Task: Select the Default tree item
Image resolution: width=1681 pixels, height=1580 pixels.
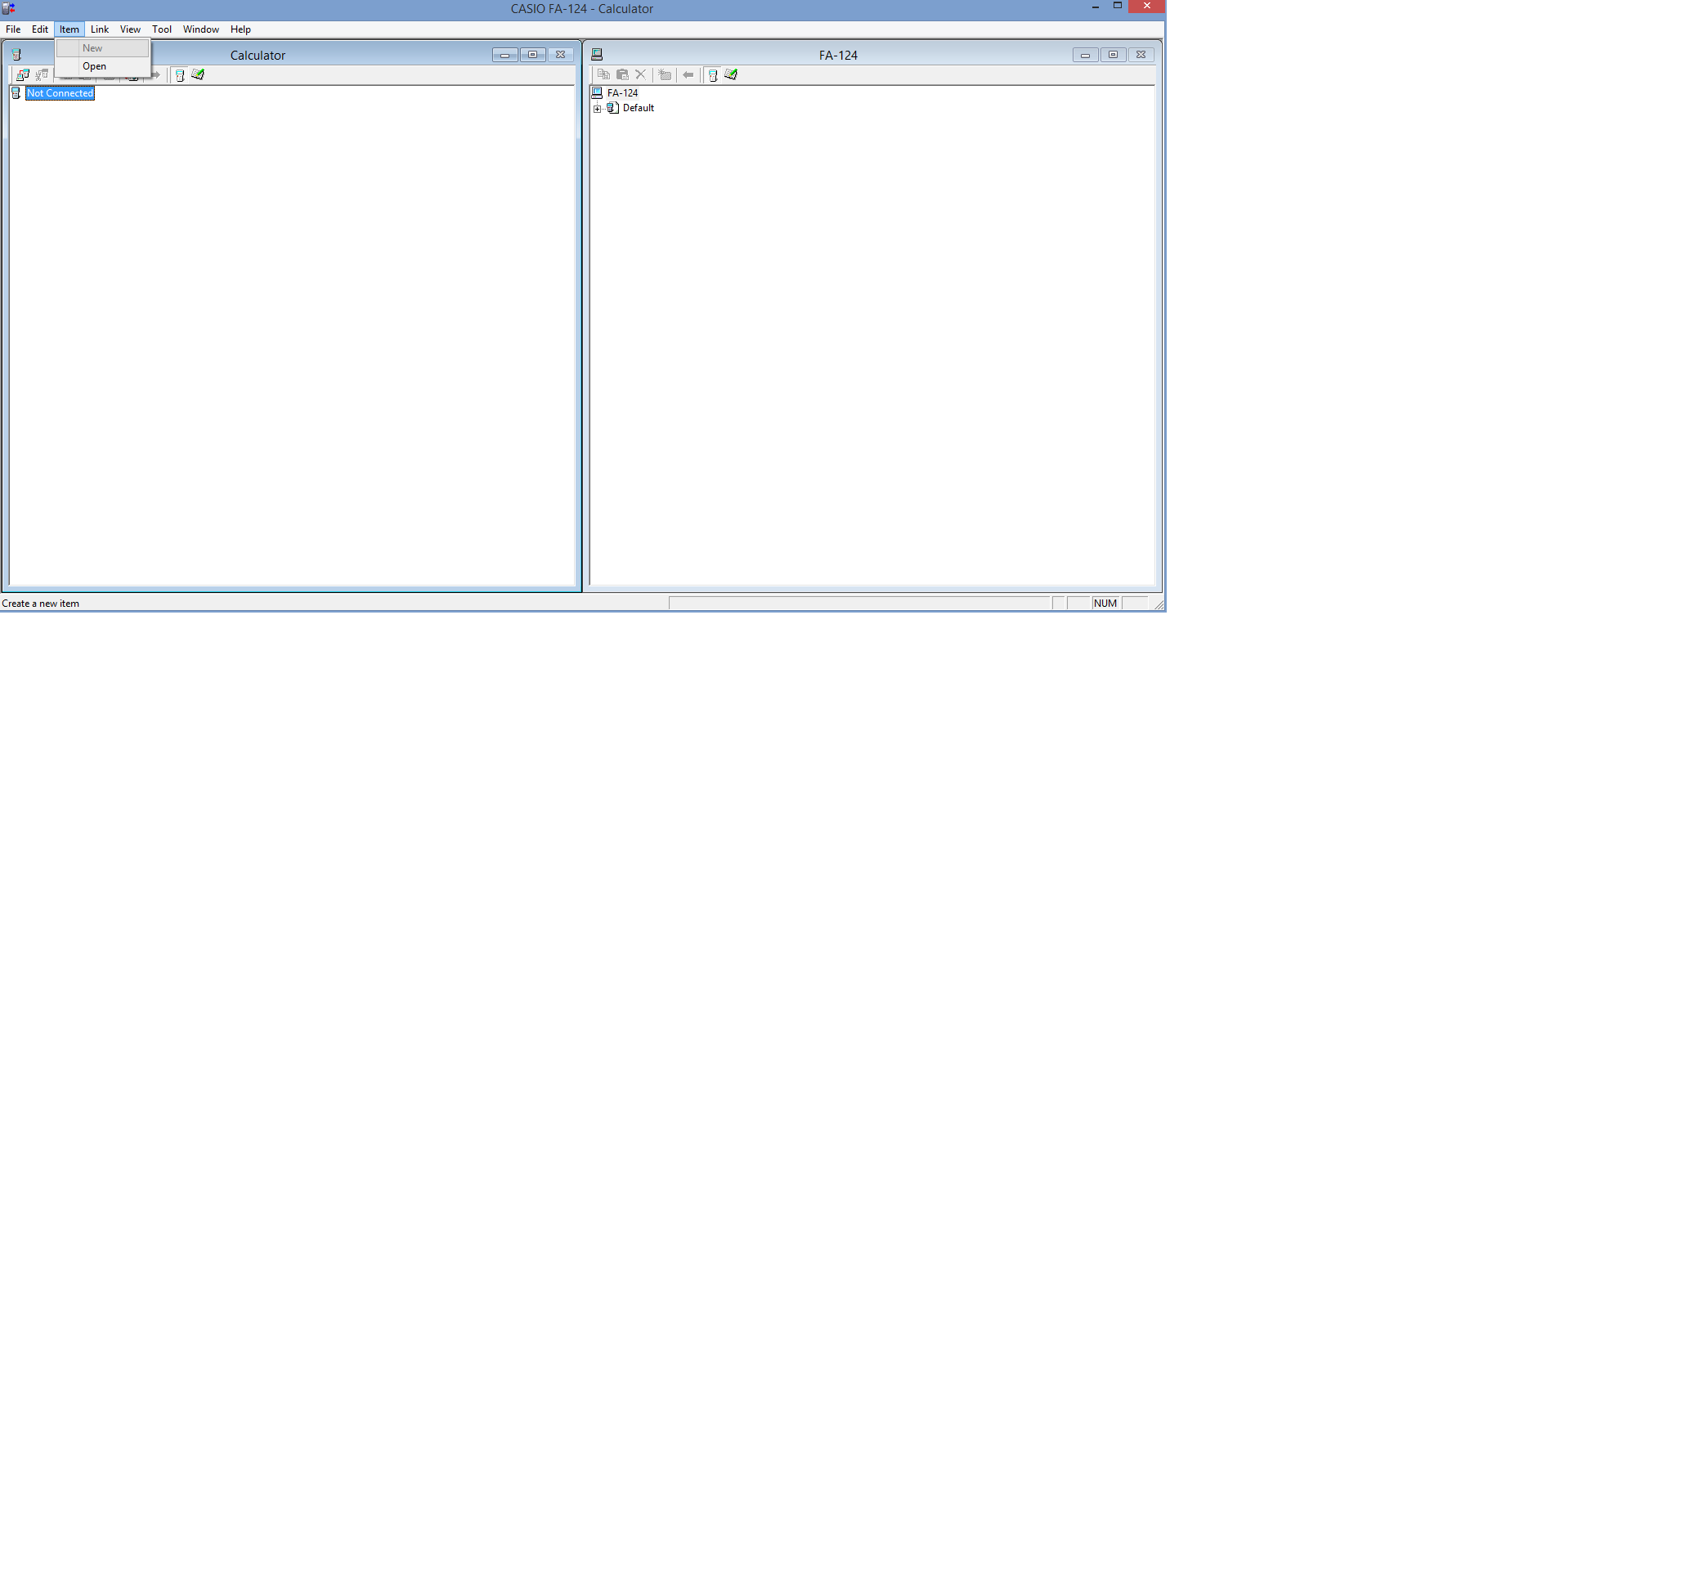Action: click(639, 108)
